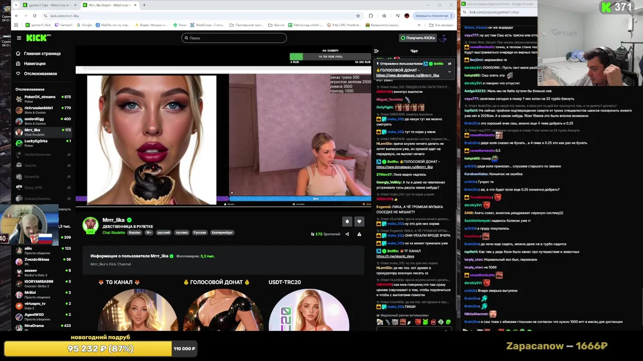Open Партнерские прог... bookmark folder
Screen dimensions: 643x361
pos(247,25)
